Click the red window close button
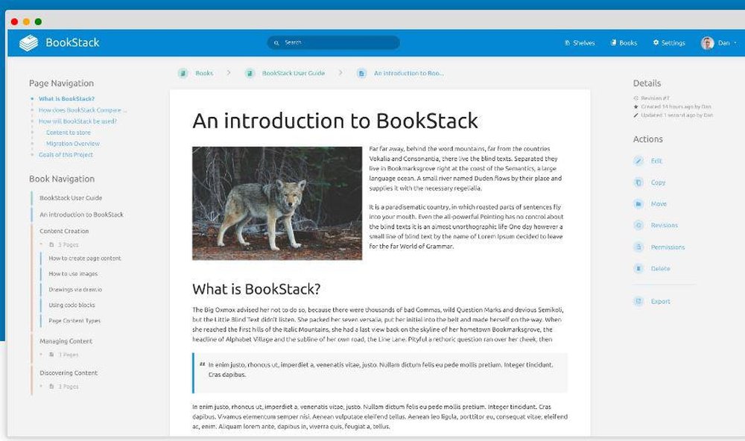Screen dimensions: 745x441 tap(14, 22)
